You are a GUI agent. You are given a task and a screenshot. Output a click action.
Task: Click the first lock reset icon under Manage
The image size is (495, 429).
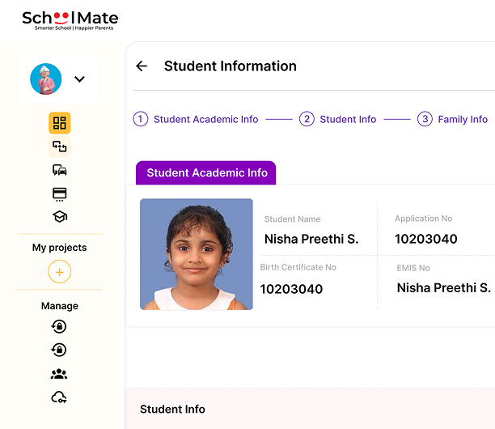(59, 327)
